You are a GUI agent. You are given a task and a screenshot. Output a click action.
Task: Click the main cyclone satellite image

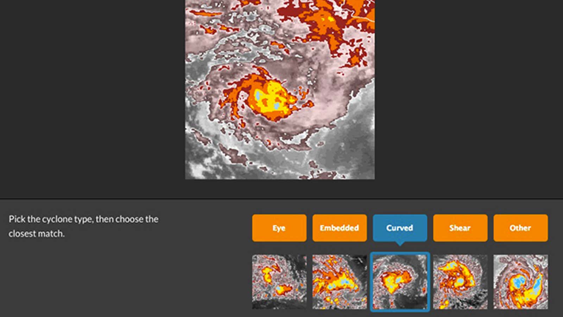tap(280, 89)
